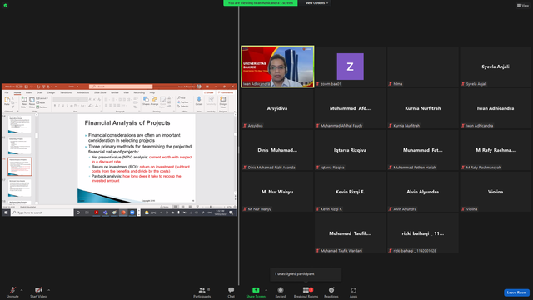Open the Section dropdown in Slides group
Screen dimensions: 533x300
[42, 107]
